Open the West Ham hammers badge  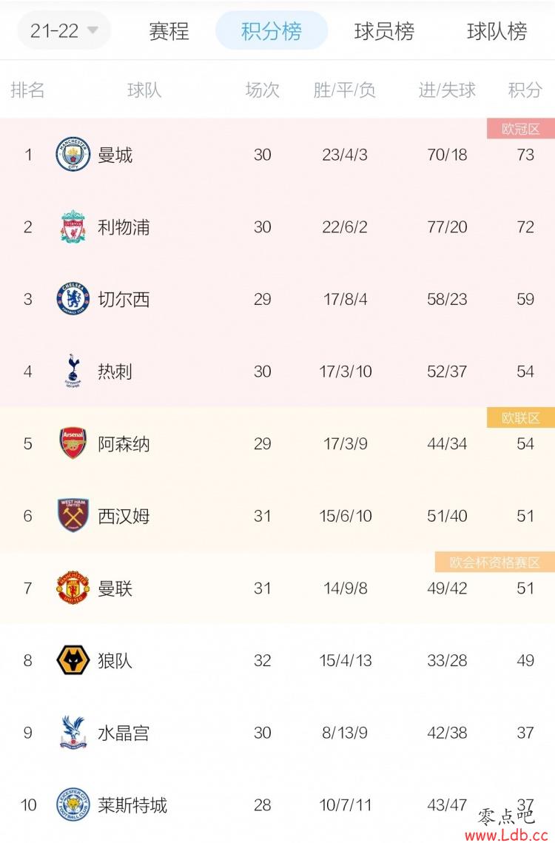(x=73, y=515)
